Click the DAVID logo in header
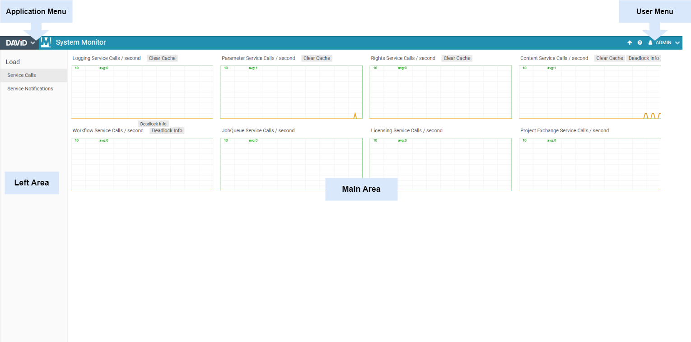 17,43
